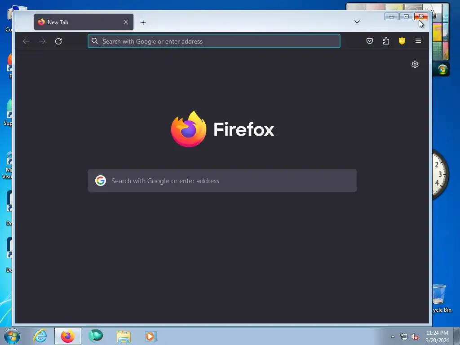Click Firefox taskbar button

click(68, 336)
